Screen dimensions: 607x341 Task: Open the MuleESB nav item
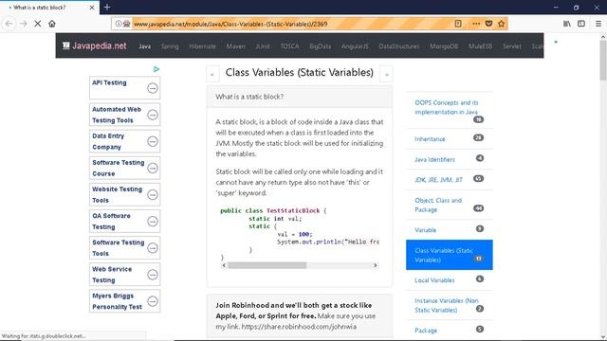(x=480, y=46)
